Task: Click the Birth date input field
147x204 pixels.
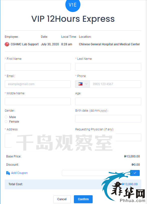Action: 108,119
